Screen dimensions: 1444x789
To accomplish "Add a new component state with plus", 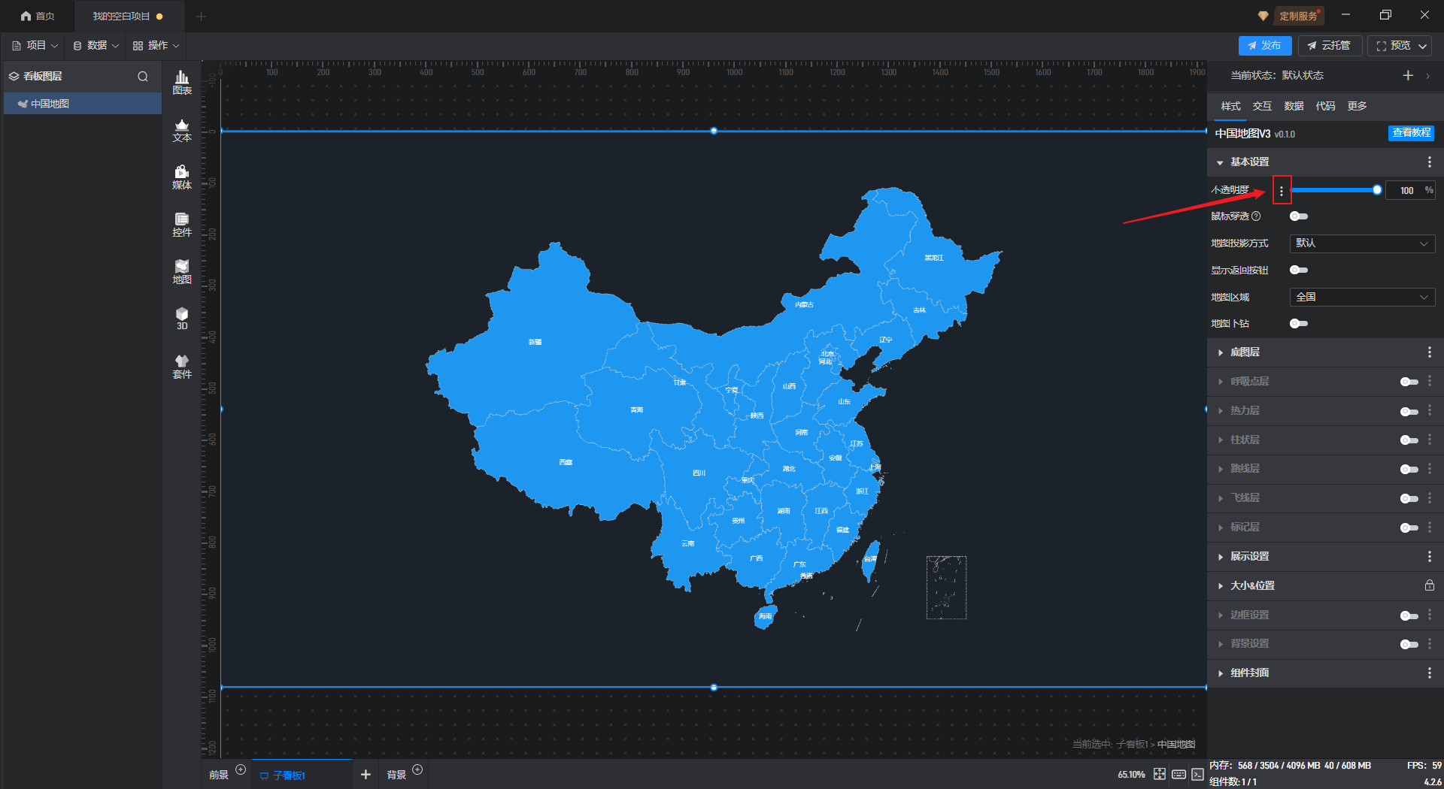I will pyautogui.click(x=1408, y=75).
